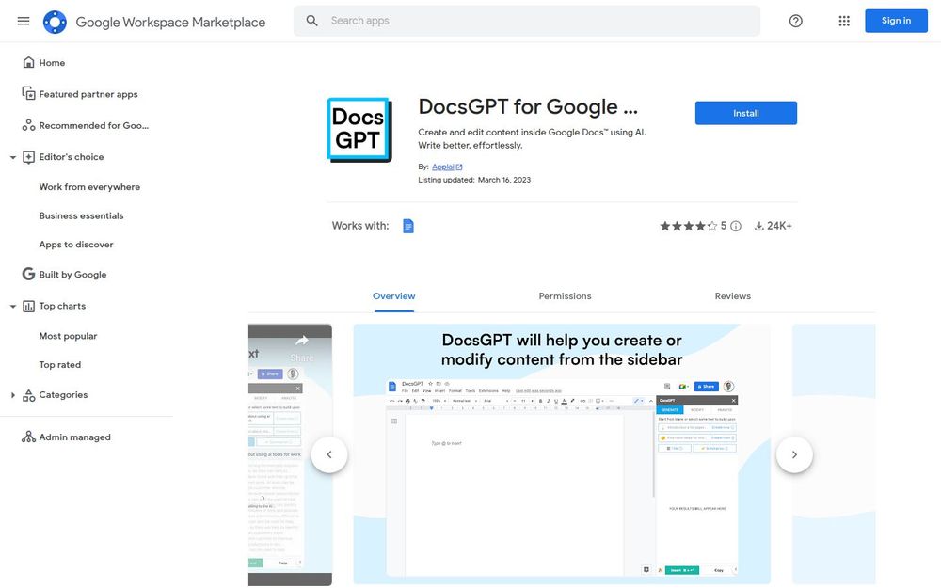Install the DocsGPT add-on
This screenshot has height=588, width=941.
point(746,114)
